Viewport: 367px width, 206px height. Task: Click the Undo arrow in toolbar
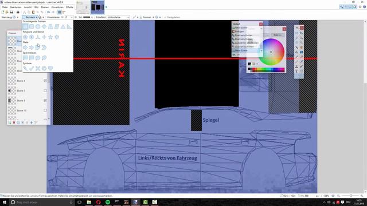click(48, 12)
